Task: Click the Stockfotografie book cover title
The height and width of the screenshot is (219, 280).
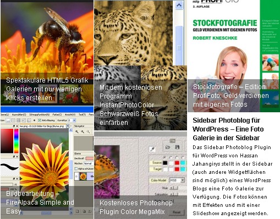Action: point(225,23)
